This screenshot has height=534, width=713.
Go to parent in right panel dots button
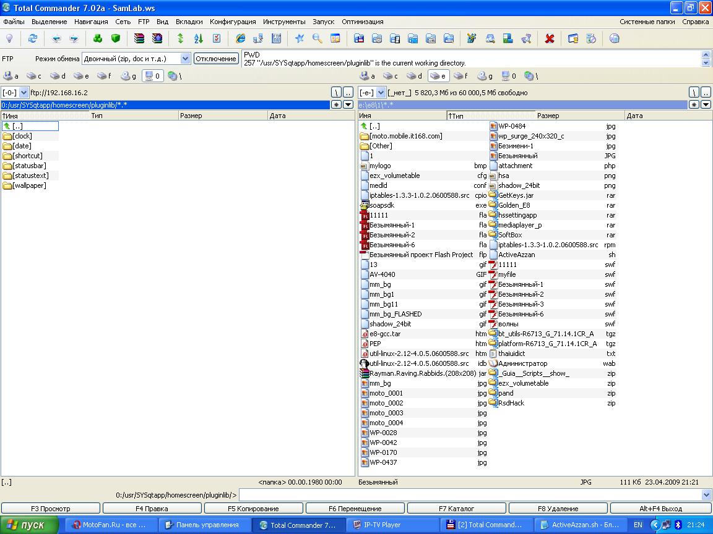tap(706, 93)
